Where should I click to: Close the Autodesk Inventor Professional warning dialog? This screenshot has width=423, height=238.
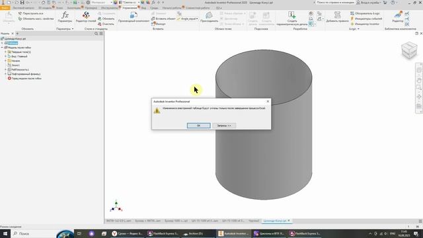[x=268, y=101]
